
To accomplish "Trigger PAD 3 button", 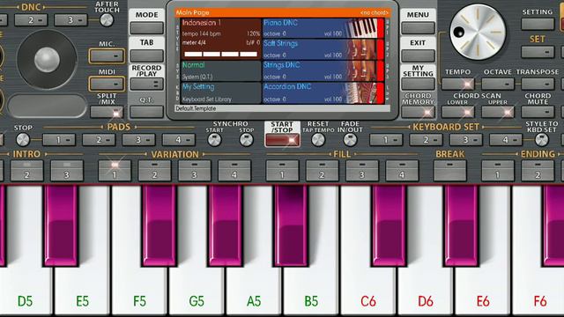I will tap(139, 139).
